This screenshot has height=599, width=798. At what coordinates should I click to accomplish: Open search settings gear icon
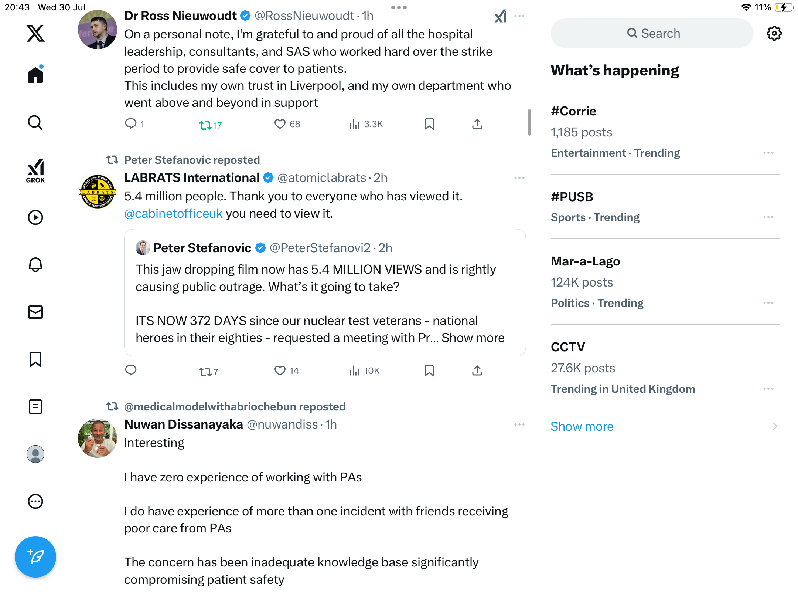tap(774, 33)
